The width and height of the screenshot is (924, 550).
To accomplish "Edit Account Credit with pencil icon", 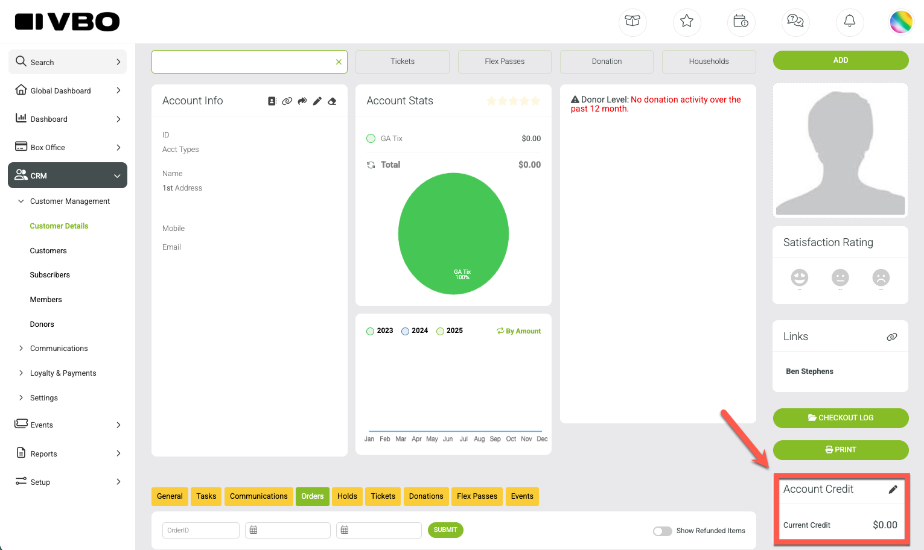I will (x=893, y=490).
